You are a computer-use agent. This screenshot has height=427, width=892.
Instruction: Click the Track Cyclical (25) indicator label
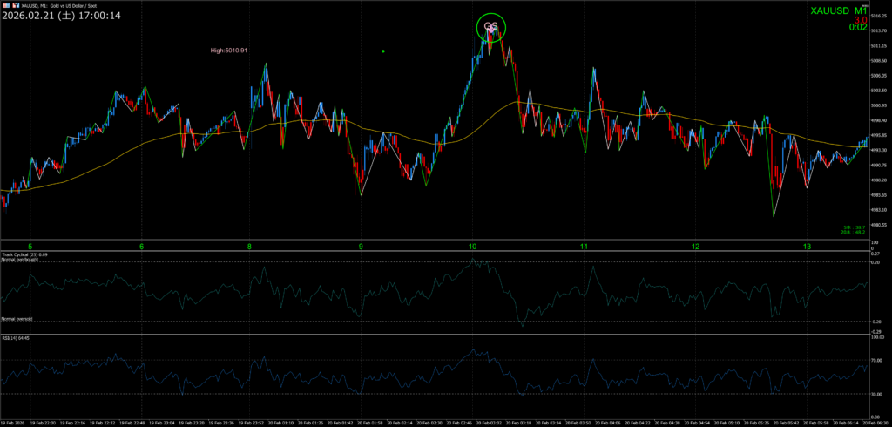pyautogui.click(x=24, y=254)
